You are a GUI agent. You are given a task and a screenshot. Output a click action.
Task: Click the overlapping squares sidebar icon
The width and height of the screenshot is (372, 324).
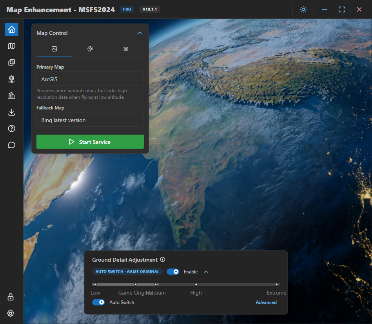click(x=12, y=62)
